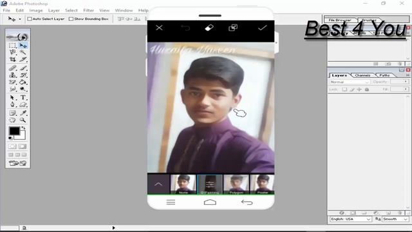Click status bar right-pointing arrow
Image resolution: width=412 pixels, height=232 pixels.
(x=113, y=227)
